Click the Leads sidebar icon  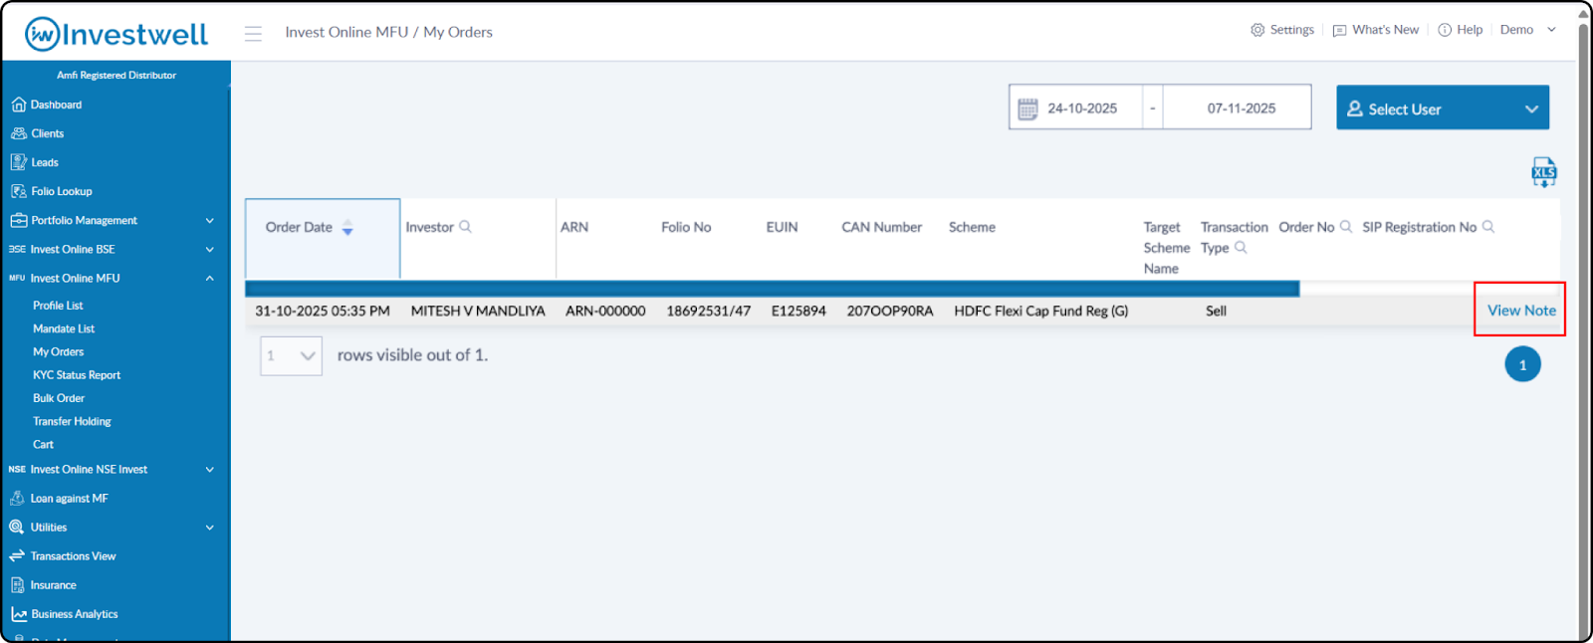18,162
